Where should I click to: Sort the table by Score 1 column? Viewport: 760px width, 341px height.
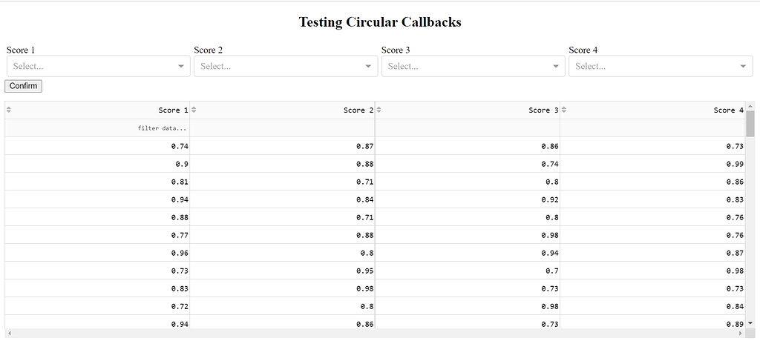pyautogui.click(x=9, y=110)
